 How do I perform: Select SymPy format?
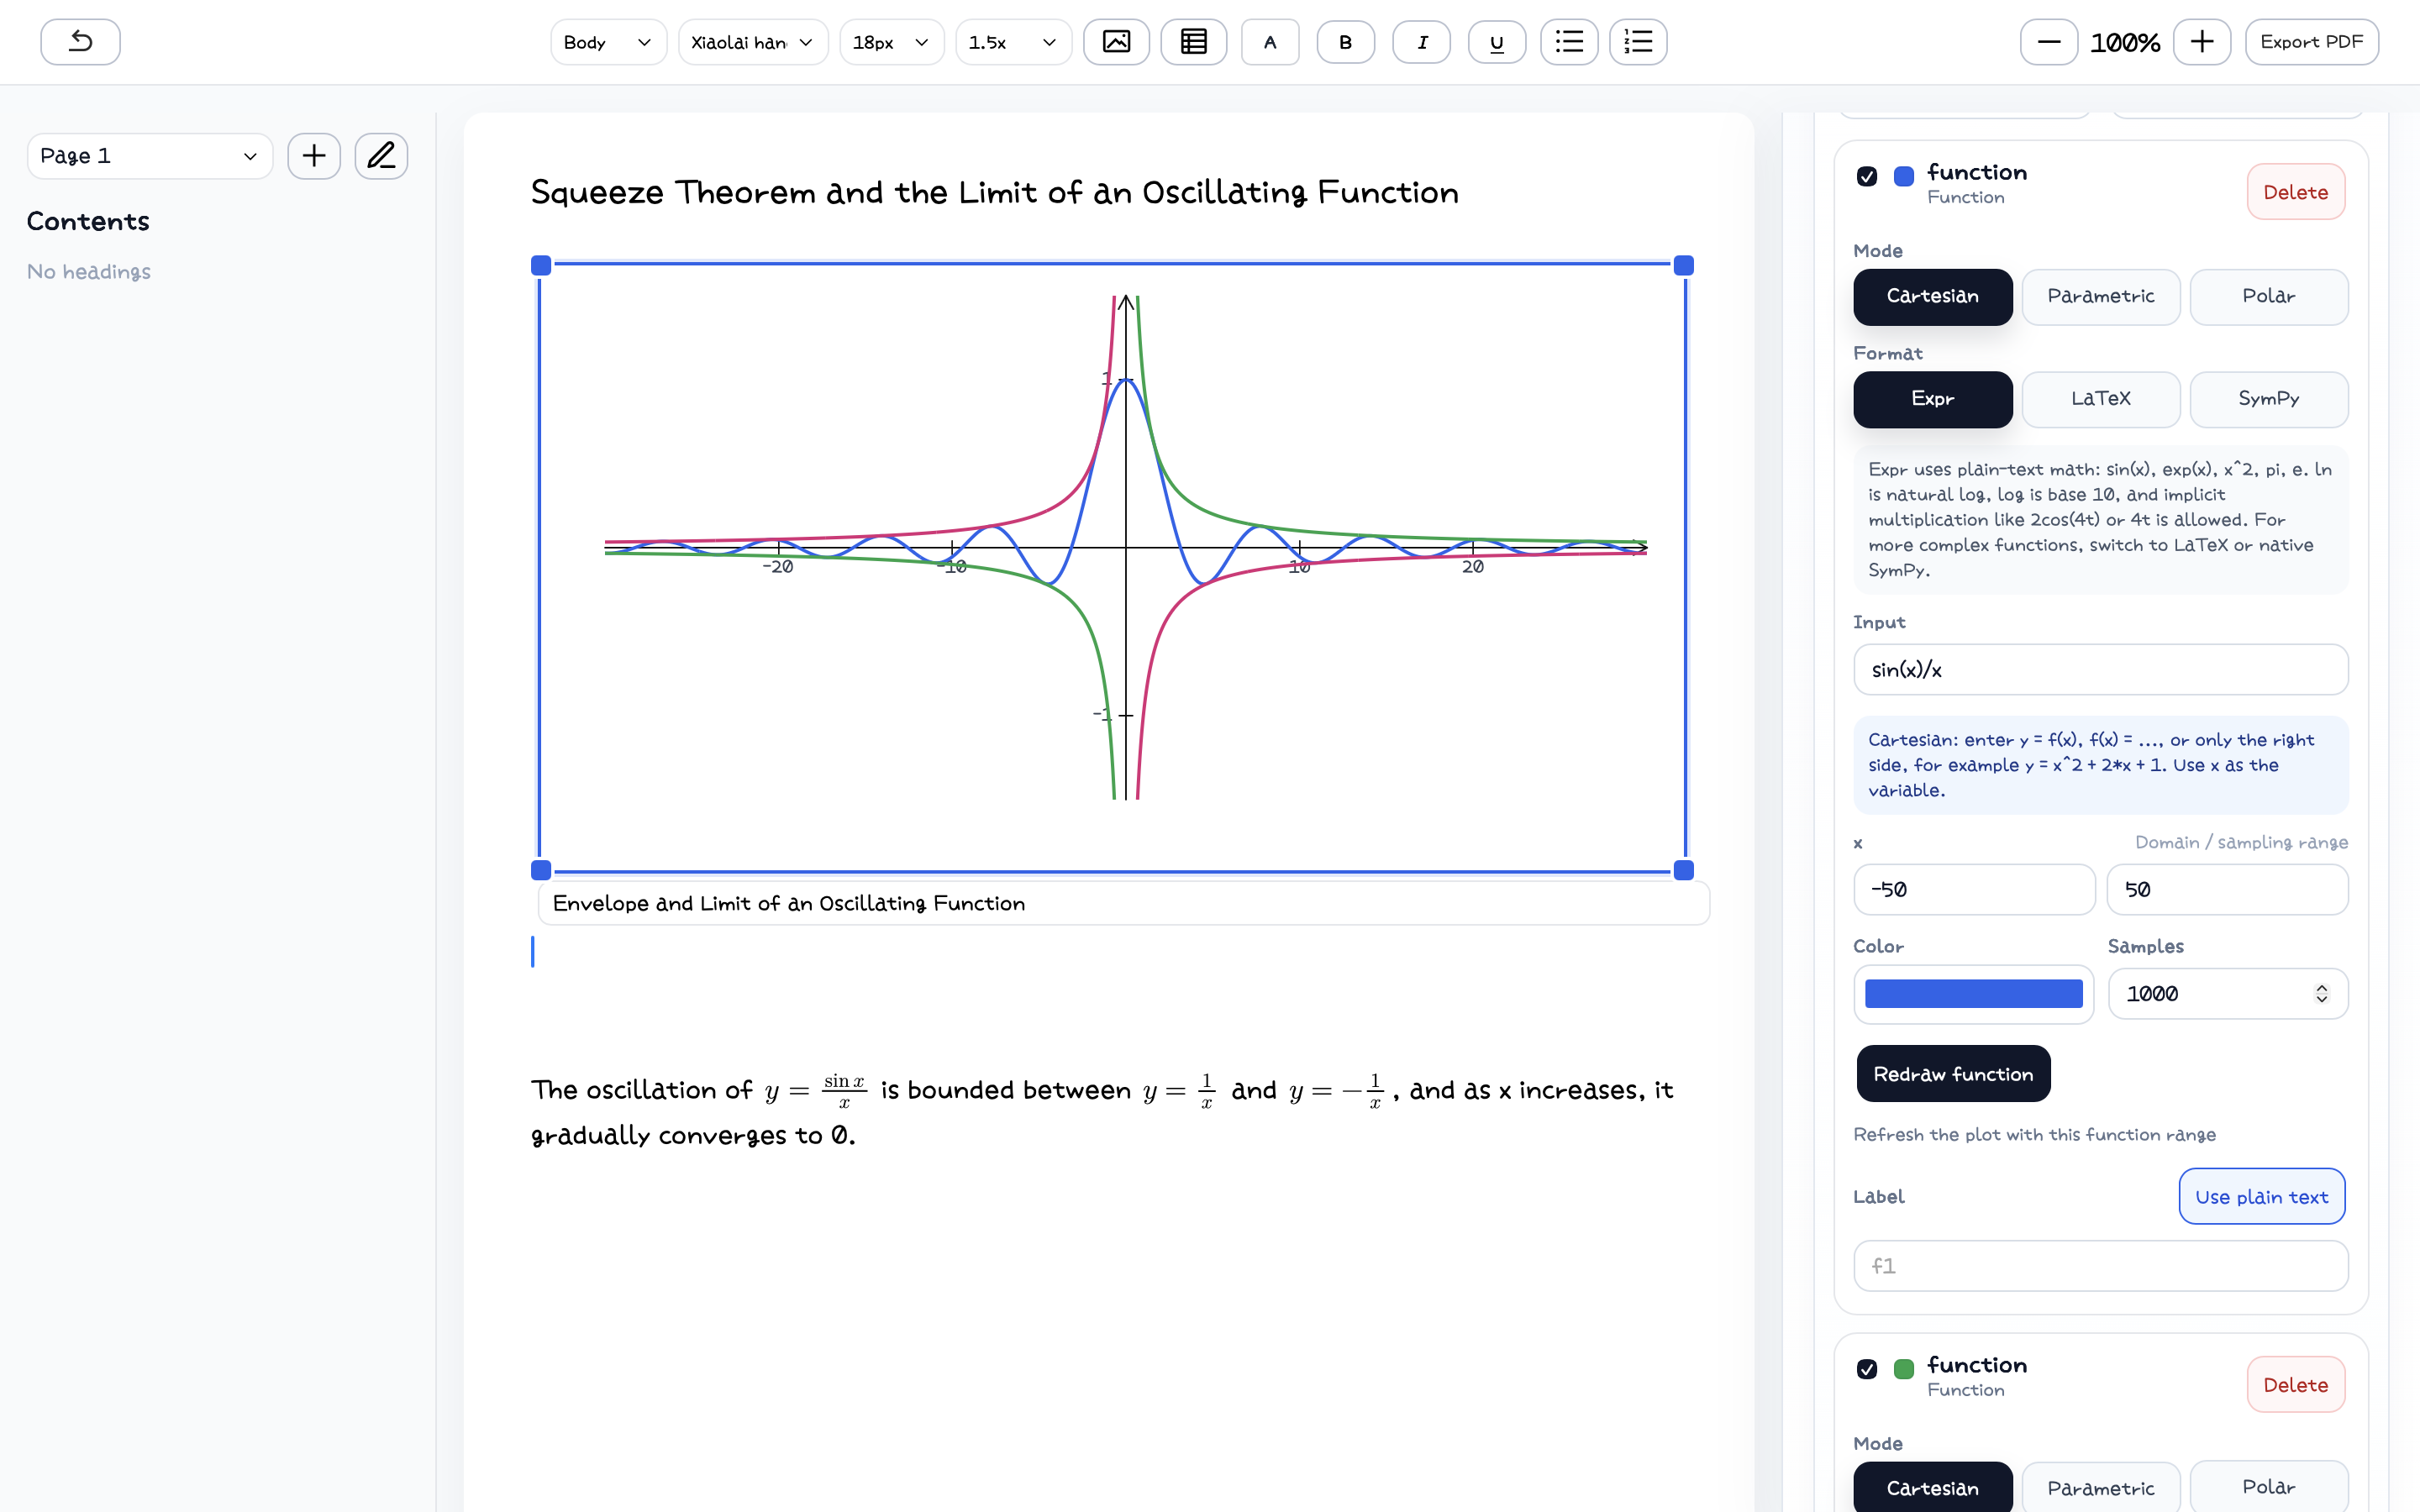[x=2268, y=399]
